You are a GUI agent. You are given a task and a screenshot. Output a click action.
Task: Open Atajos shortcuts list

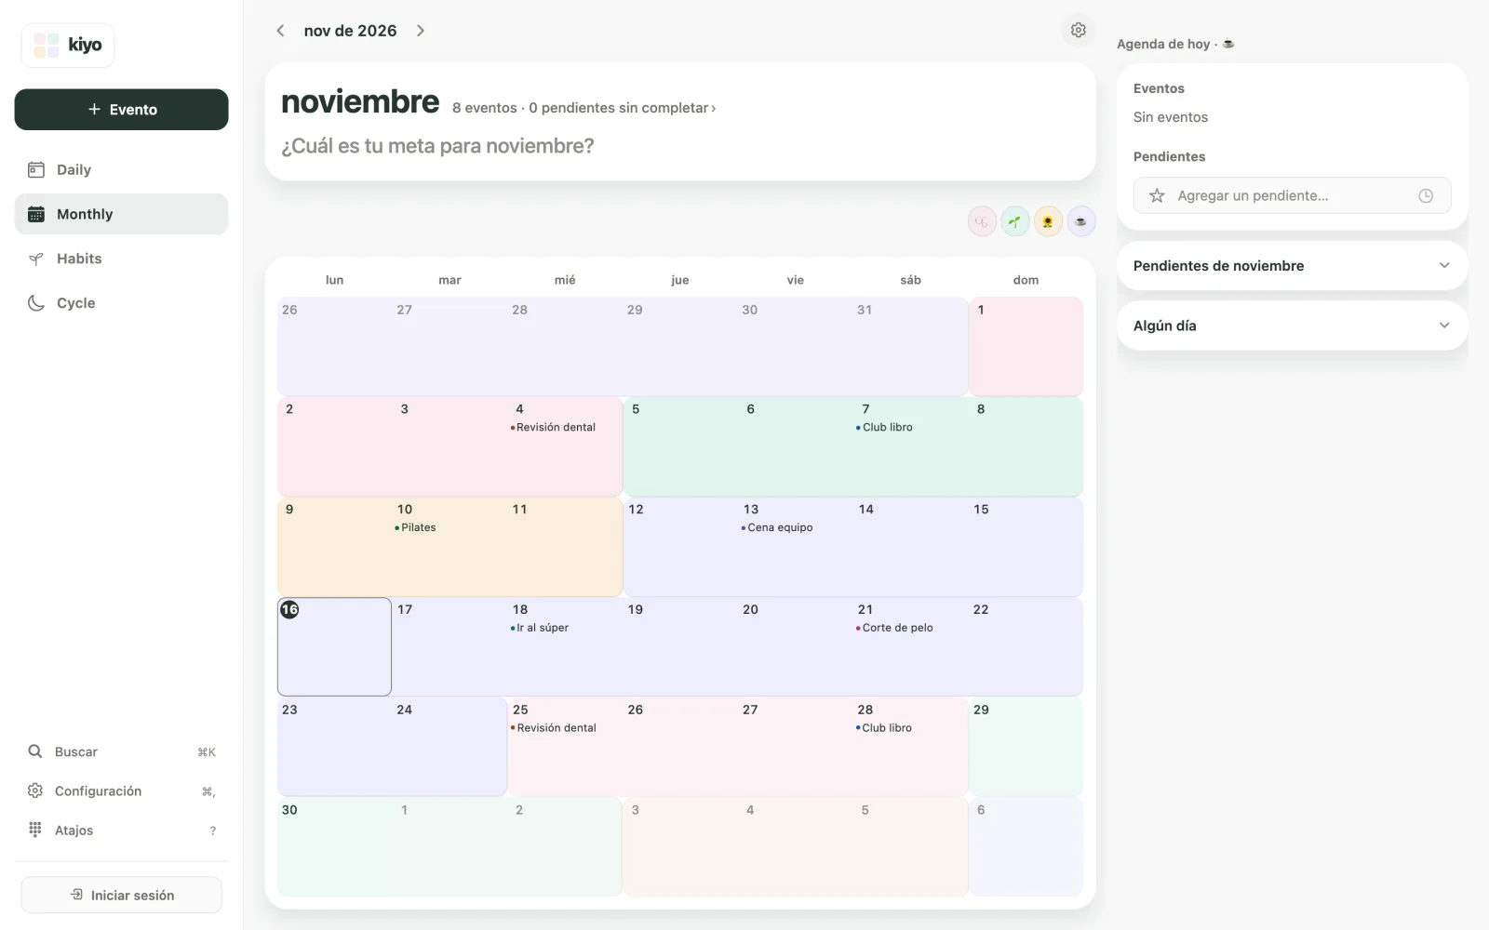pyautogui.click(x=121, y=830)
